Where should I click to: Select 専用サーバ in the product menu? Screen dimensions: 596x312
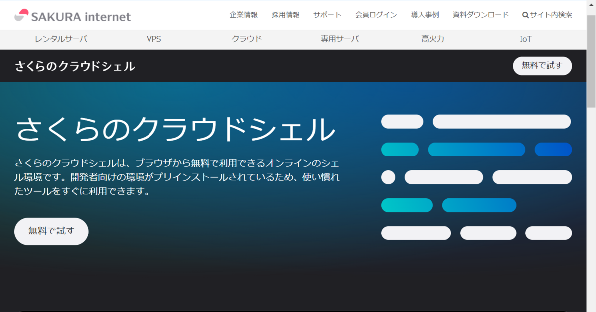click(x=340, y=38)
